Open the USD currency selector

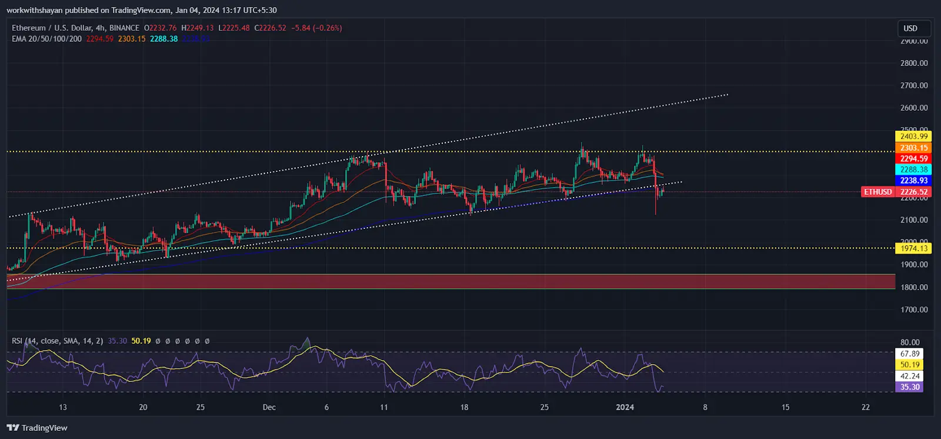913,28
